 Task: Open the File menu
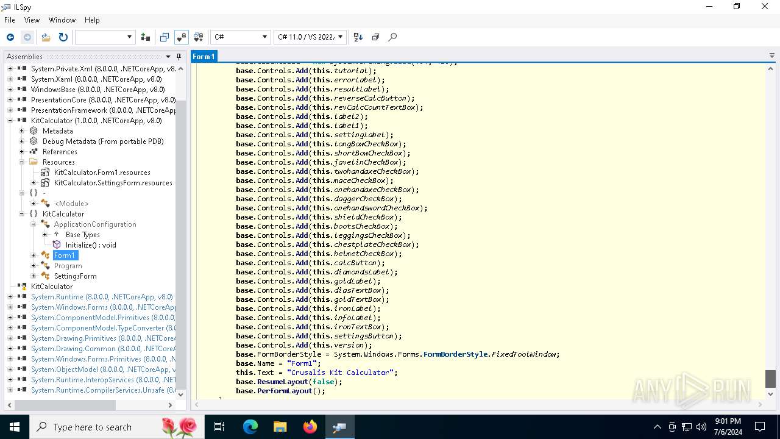[x=10, y=20]
